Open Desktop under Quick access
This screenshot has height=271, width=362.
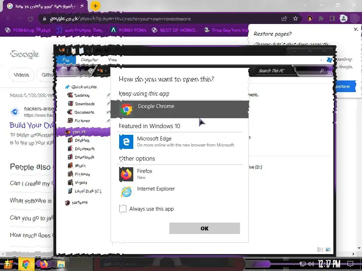click(x=78, y=95)
